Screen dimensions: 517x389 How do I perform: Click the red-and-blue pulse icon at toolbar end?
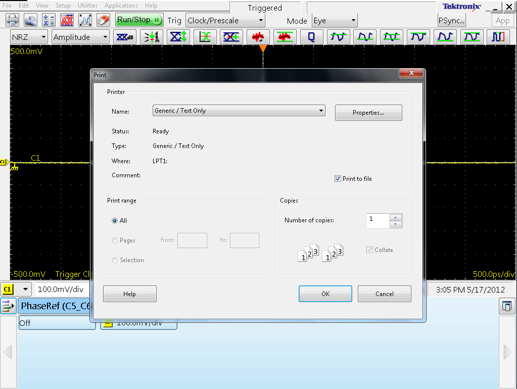click(498, 37)
